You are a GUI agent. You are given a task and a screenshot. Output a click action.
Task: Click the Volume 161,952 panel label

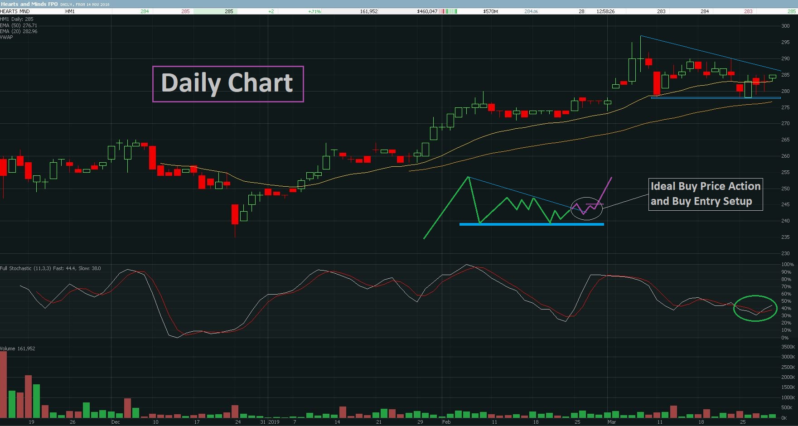click(18, 349)
